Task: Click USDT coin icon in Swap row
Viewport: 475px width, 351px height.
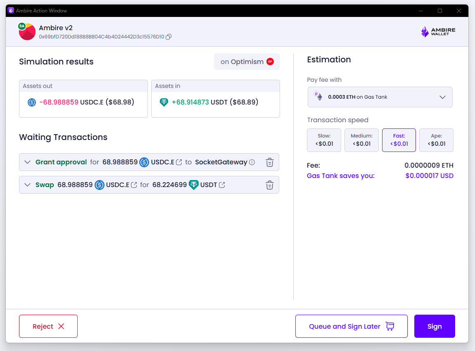Action: pos(194,185)
